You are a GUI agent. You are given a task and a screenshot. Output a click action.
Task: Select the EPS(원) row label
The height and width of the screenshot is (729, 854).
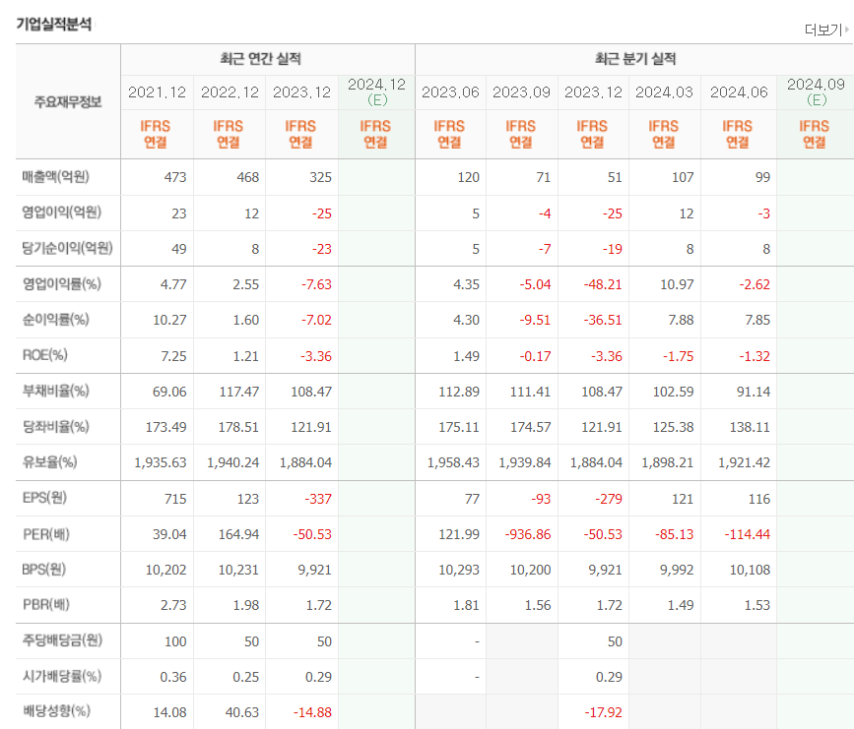(x=44, y=498)
